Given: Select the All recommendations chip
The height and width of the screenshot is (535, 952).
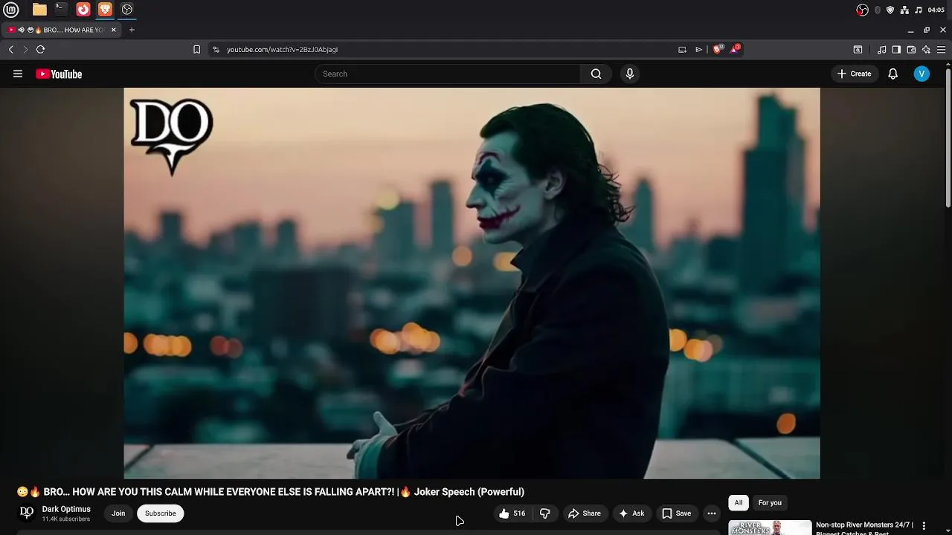Looking at the screenshot, I should [739, 503].
